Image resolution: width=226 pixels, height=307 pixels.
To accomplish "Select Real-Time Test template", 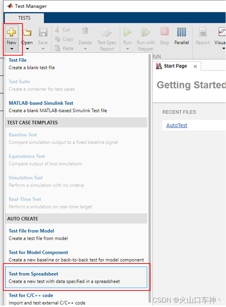I will click(x=76, y=203).
